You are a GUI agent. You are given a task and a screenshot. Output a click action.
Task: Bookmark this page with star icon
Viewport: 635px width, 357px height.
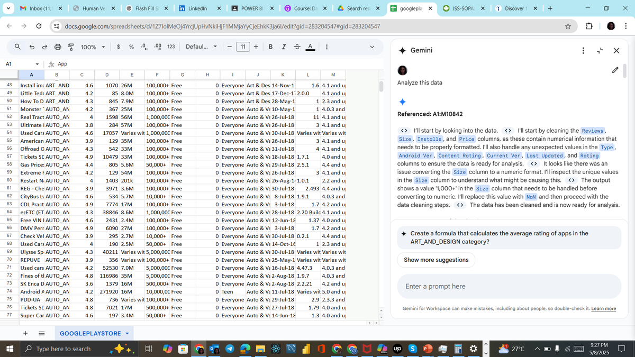coord(568,26)
